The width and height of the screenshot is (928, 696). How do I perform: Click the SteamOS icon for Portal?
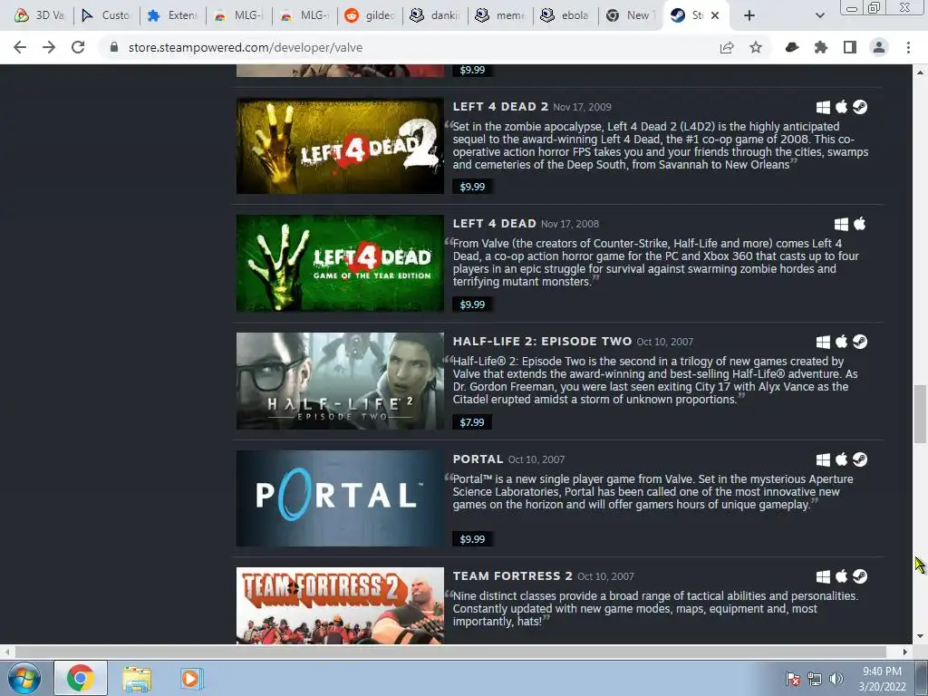[x=860, y=459]
